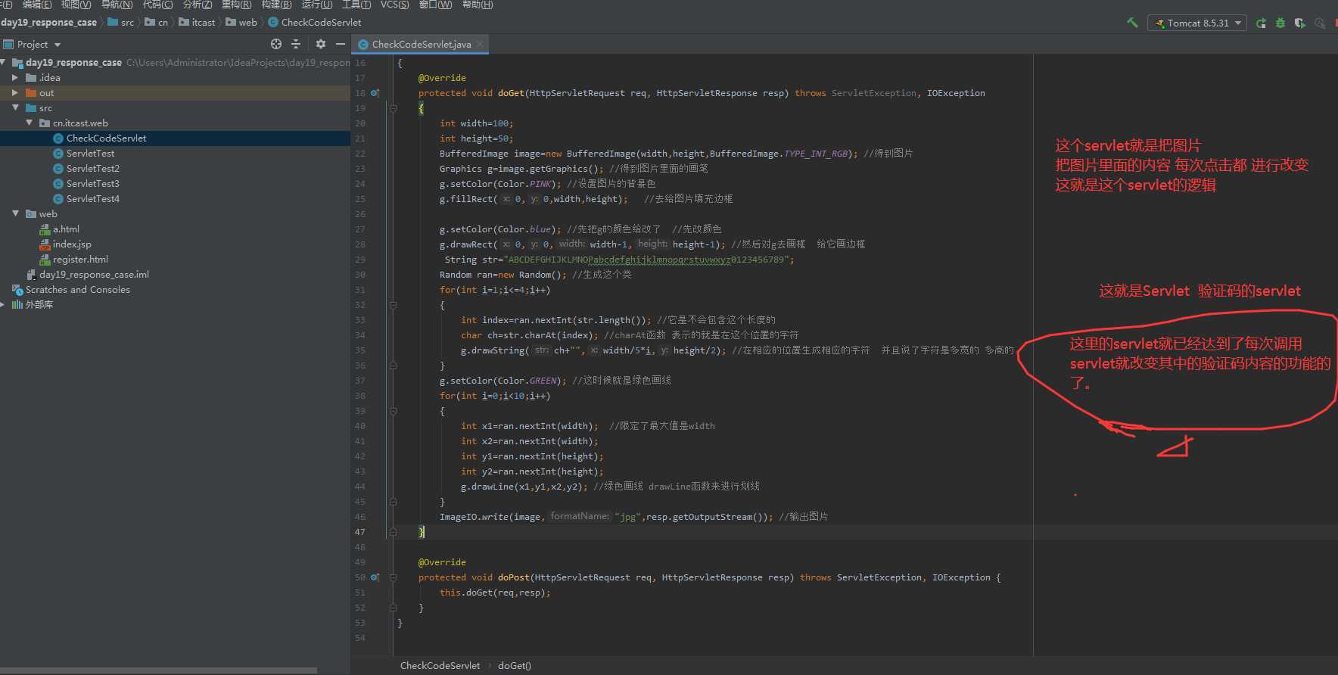Open the Project view mode dropdown
The image size is (1338, 675).
point(33,45)
